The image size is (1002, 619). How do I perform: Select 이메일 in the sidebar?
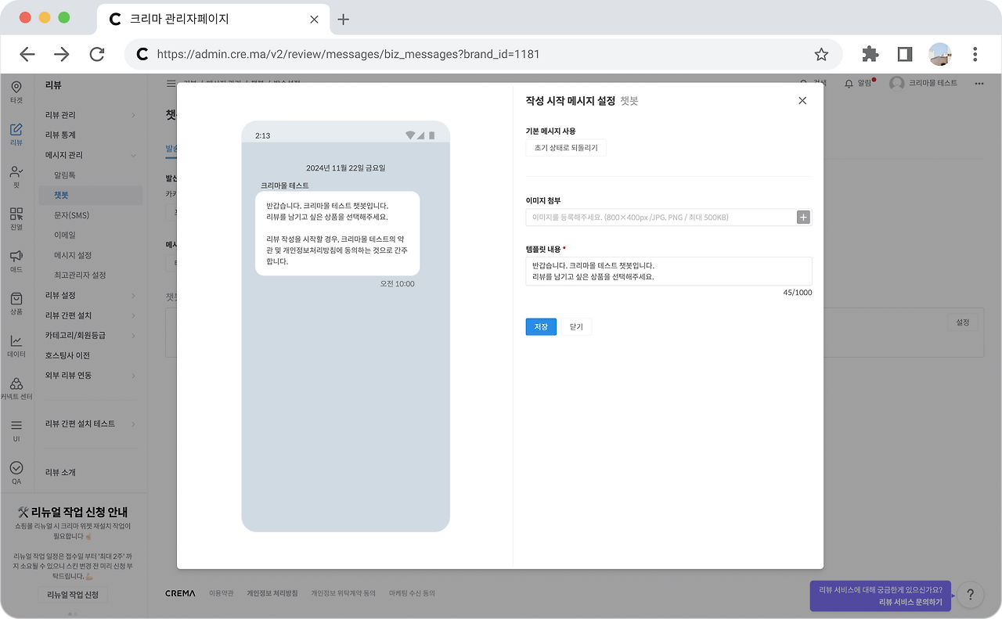(x=65, y=235)
